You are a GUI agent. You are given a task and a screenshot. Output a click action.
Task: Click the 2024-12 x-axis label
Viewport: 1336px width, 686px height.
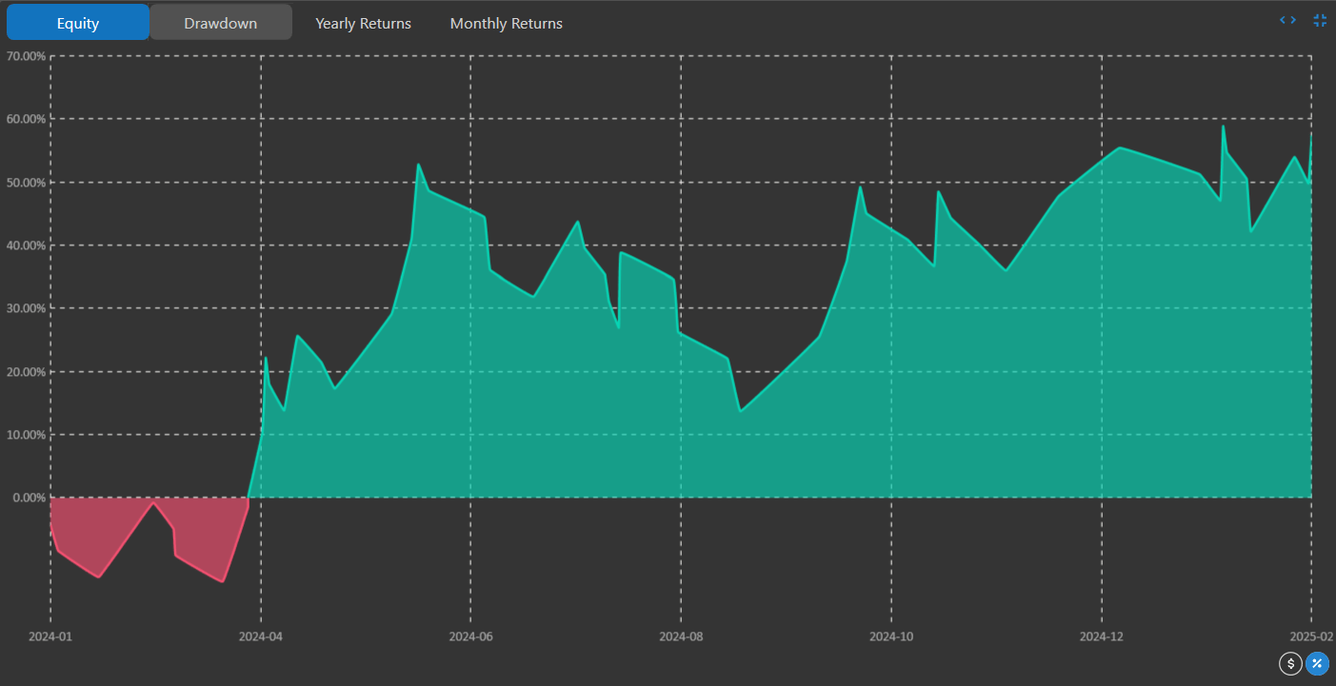coord(1102,636)
